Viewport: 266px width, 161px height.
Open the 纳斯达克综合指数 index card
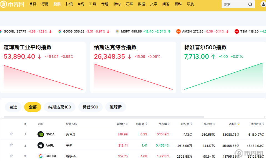pos(133,67)
